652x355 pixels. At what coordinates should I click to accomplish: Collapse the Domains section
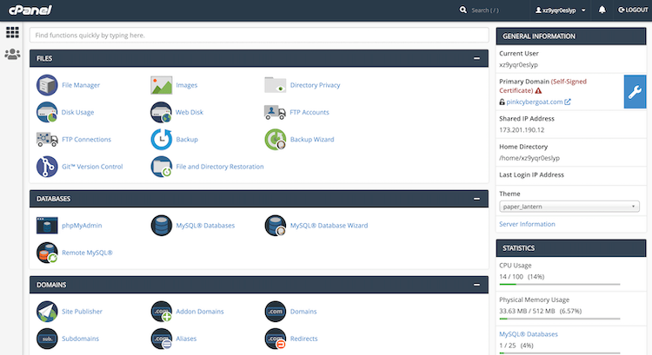coord(476,285)
